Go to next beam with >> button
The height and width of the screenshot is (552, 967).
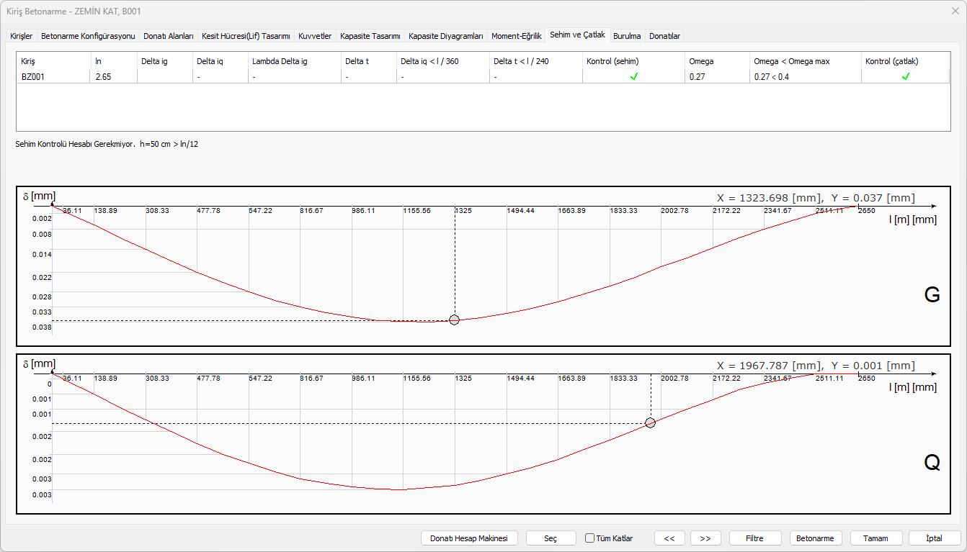705,538
